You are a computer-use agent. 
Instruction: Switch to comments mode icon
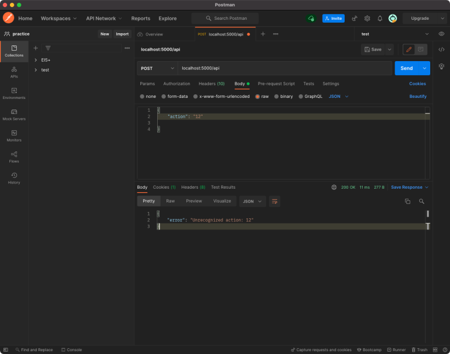(421, 49)
